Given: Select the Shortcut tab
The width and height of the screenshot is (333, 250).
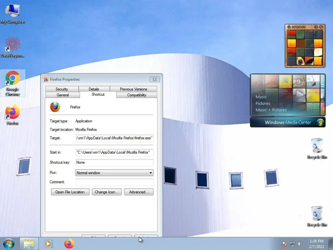Looking at the screenshot, I should (98, 95).
